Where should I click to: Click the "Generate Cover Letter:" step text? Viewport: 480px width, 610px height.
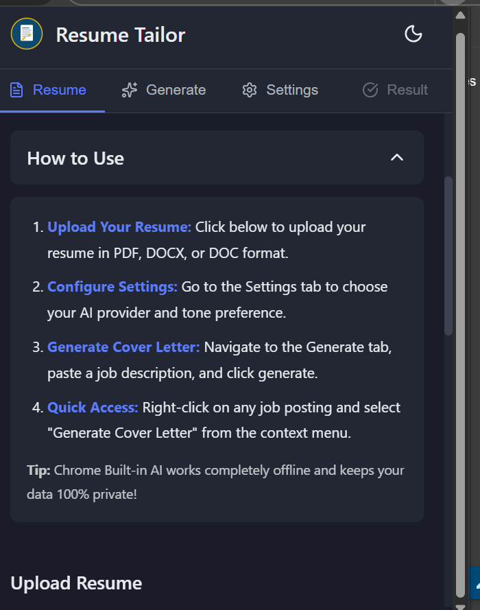(123, 347)
